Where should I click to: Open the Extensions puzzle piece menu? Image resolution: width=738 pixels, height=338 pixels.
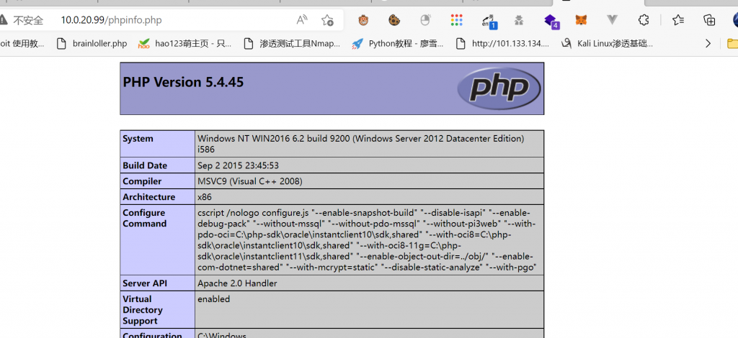click(644, 20)
